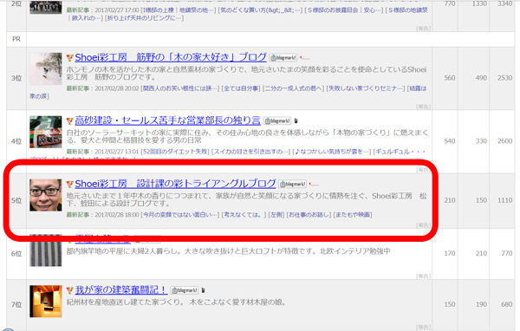Click the trophy icon beside the 筋野 blog title
520x331 pixels.
pyautogui.click(x=69, y=58)
